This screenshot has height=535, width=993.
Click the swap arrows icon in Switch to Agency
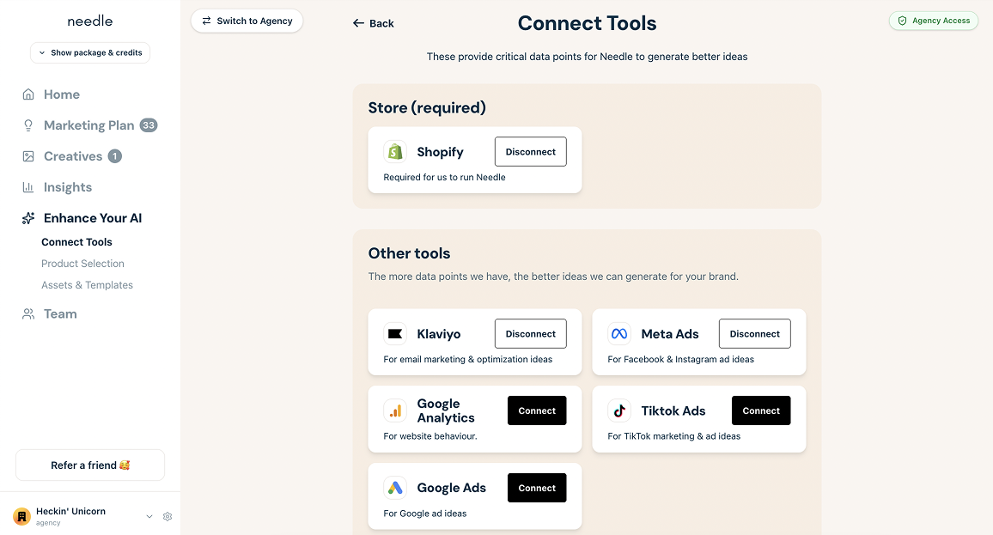click(x=206, y=21)
